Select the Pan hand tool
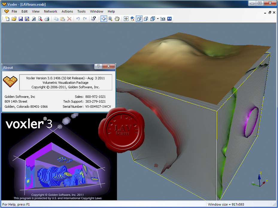The width and height of the screenshot is (278, 208). click(117, 19)
